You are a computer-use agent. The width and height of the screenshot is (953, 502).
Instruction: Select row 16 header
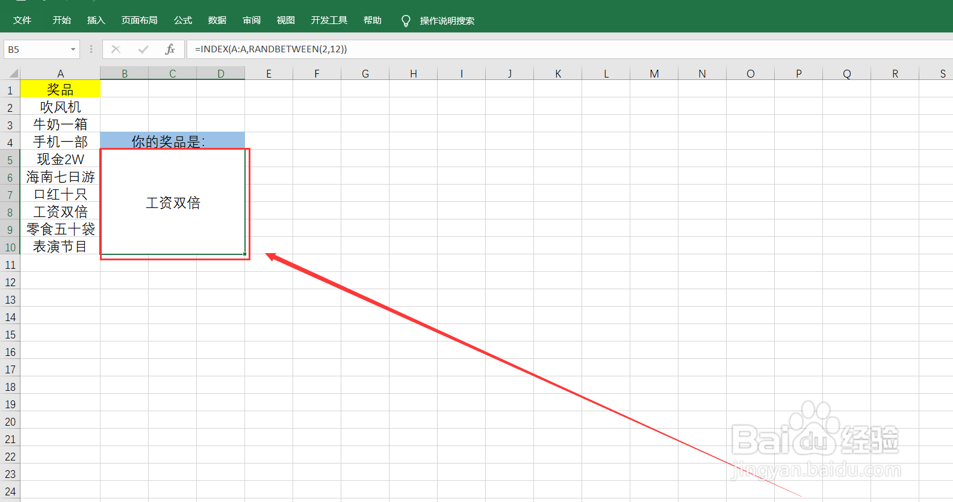coord(10,352)
